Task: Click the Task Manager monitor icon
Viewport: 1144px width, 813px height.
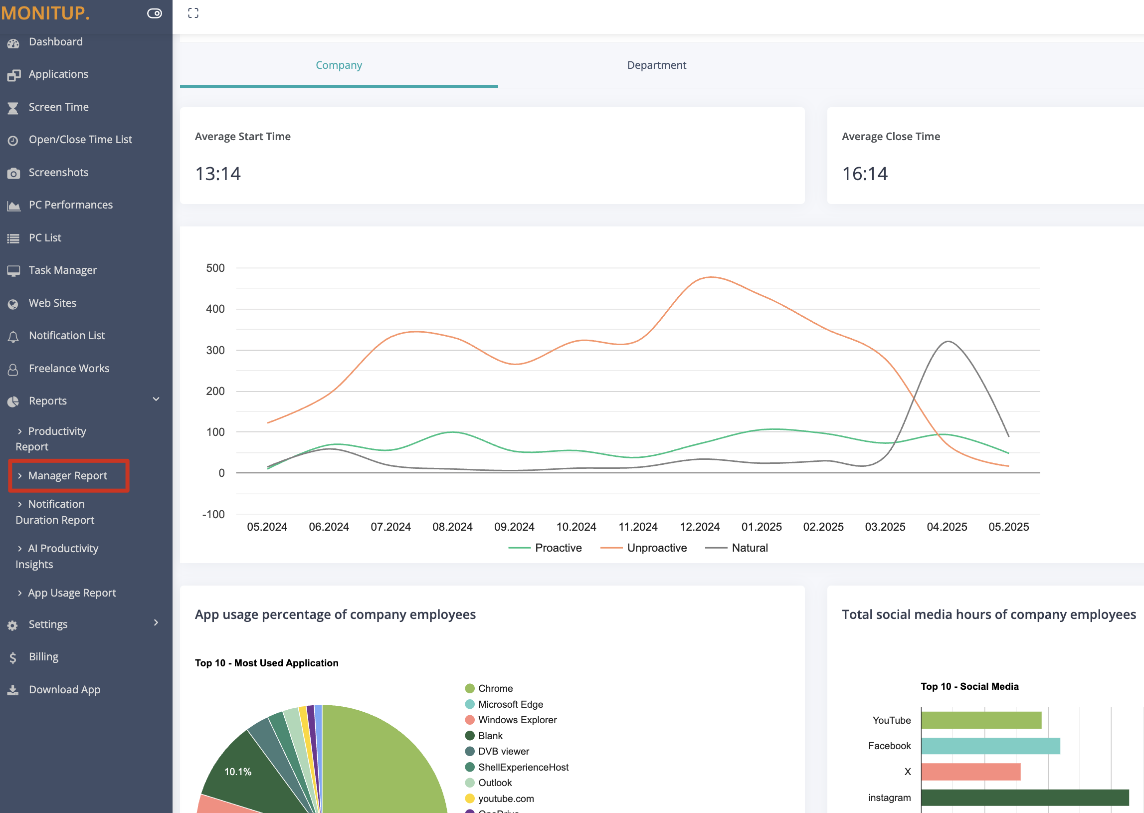Action: [13, 271]
